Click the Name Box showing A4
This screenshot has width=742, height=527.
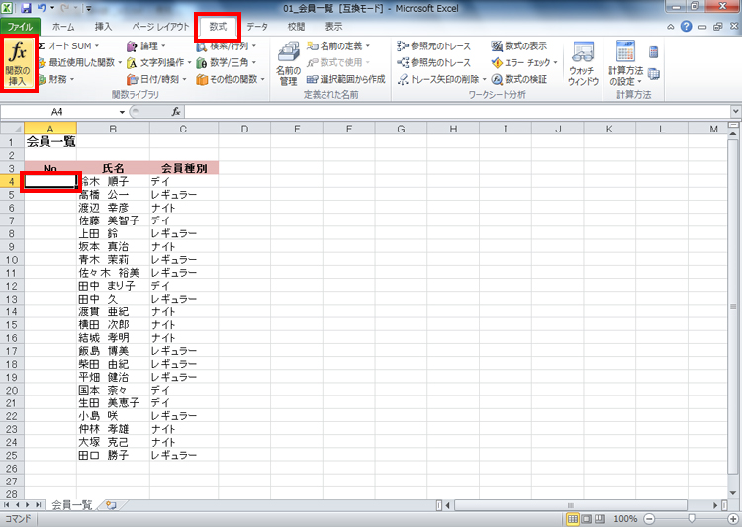point(57,112)
